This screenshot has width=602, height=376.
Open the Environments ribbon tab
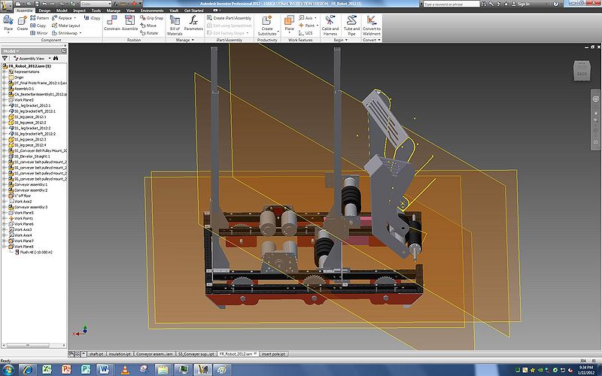click(152, 11)
